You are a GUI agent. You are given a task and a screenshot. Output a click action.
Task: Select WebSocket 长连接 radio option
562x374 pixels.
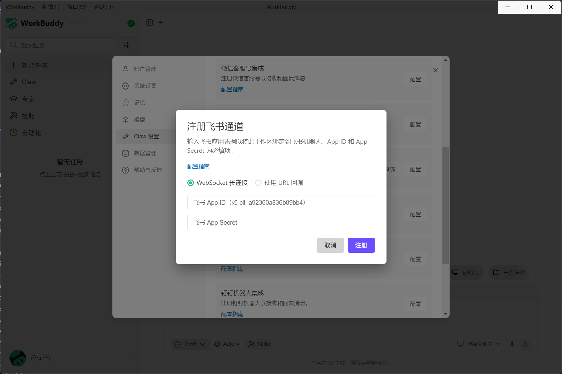click(x=190, y=183)
